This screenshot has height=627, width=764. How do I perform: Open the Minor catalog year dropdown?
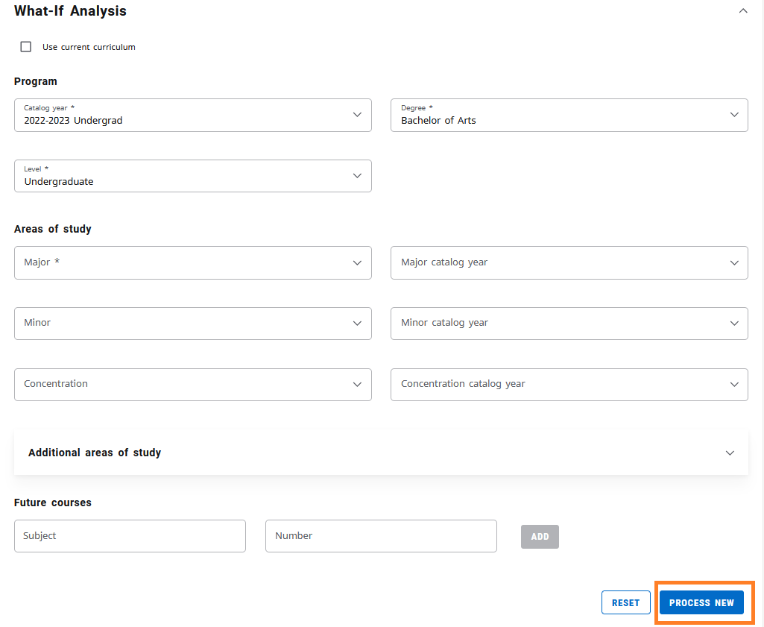click(569, 324)
